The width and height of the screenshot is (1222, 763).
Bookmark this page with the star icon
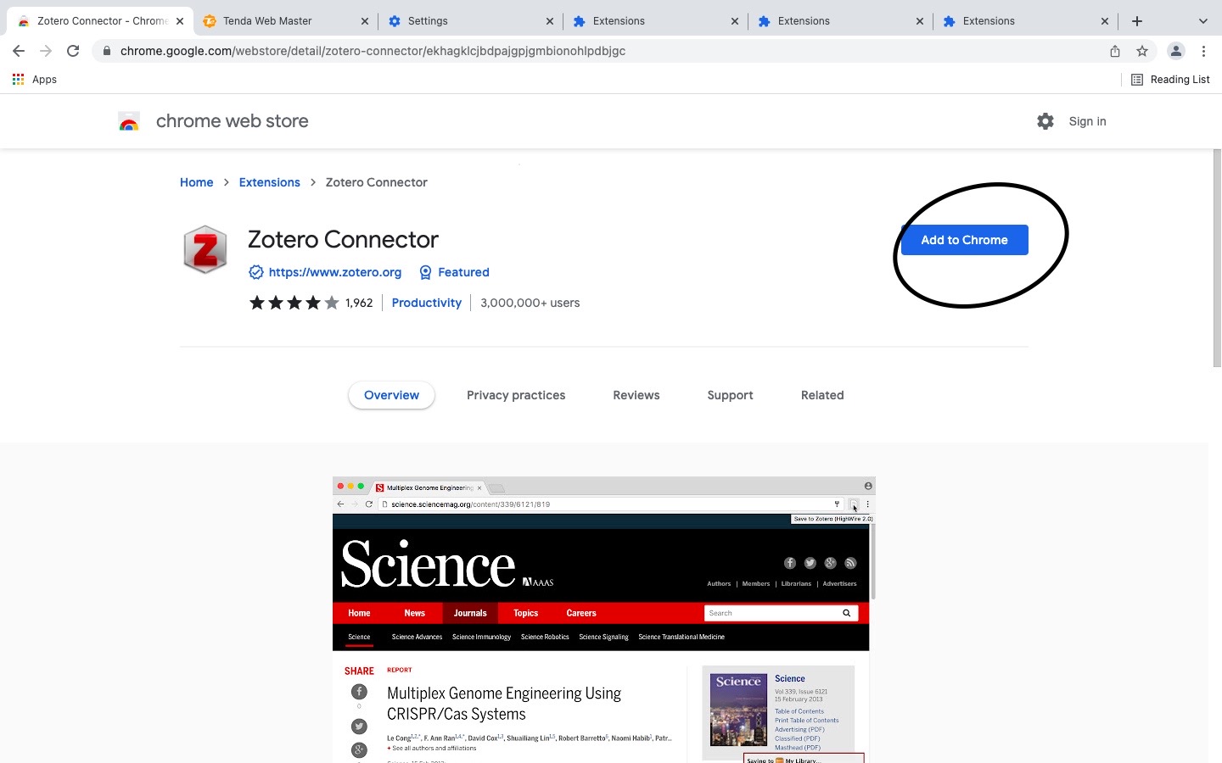tap(1142, 51)
